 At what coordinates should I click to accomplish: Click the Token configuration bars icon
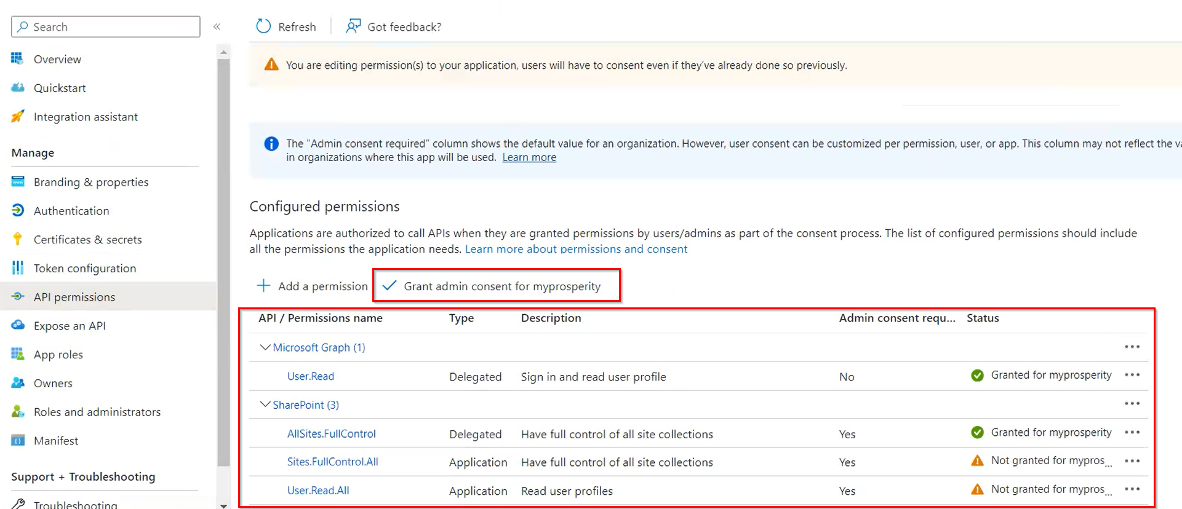click(18, 267)
